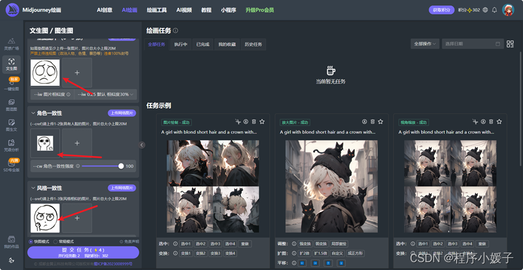523x270 pixels.
Task: Open the SD专业版 sidebar item
Action: click(11, 165)
